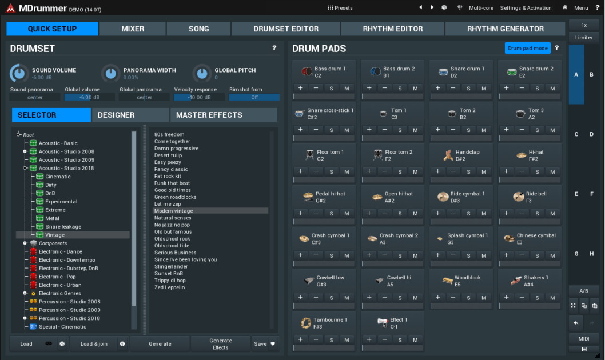
Task: Solo the Snare drum 1 pad
Action: tap(468, 88)
